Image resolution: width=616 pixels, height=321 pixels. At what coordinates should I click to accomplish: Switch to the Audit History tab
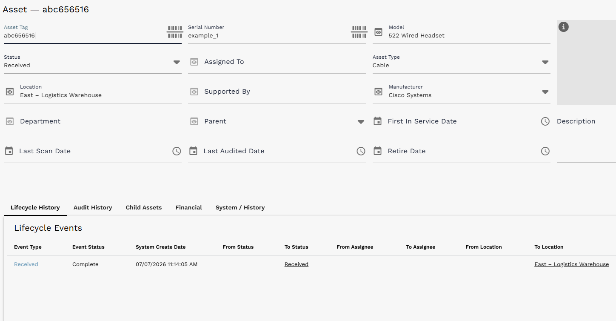[x=93, y=207]
